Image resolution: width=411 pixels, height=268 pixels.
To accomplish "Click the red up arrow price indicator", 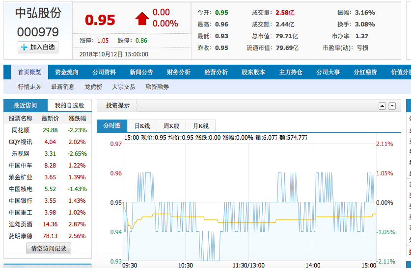I will [142, 19].
